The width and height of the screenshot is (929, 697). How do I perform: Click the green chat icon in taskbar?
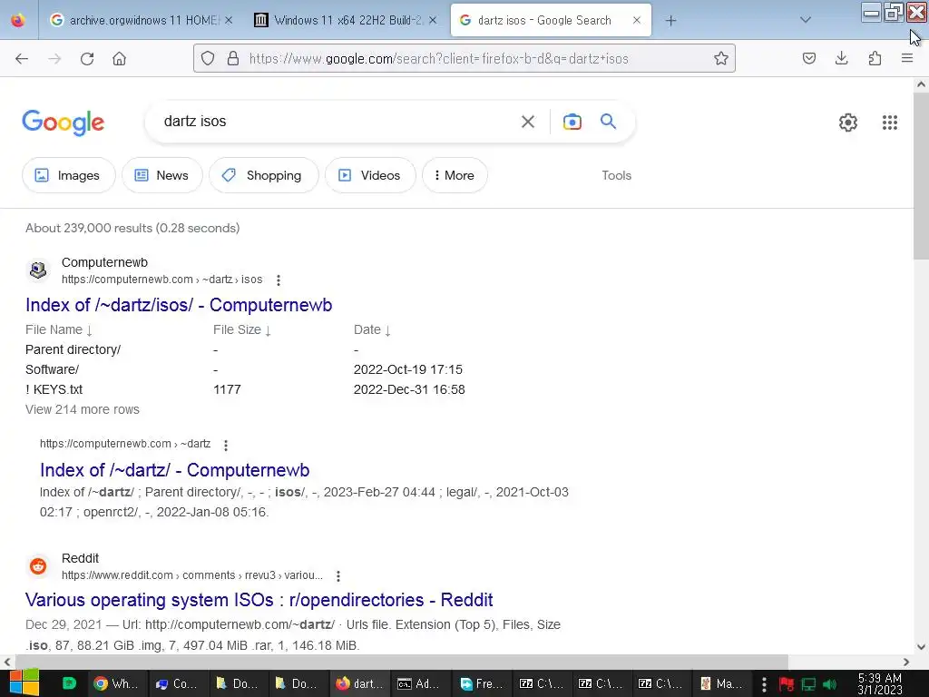point(69,683)
